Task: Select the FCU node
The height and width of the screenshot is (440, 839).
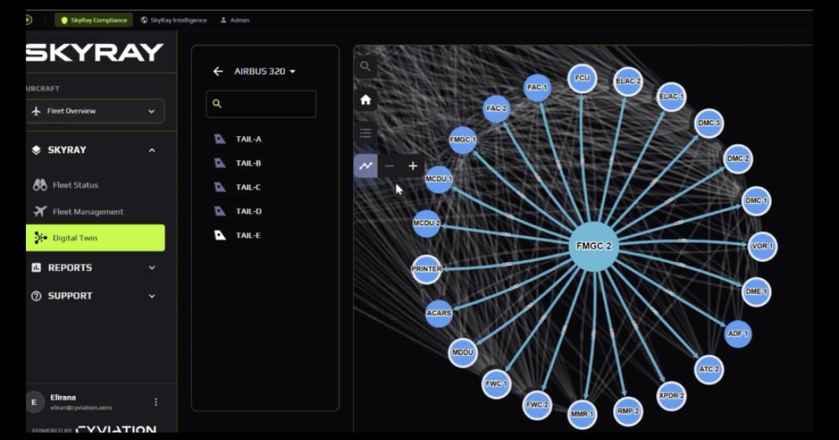Action: click(582, 78)
